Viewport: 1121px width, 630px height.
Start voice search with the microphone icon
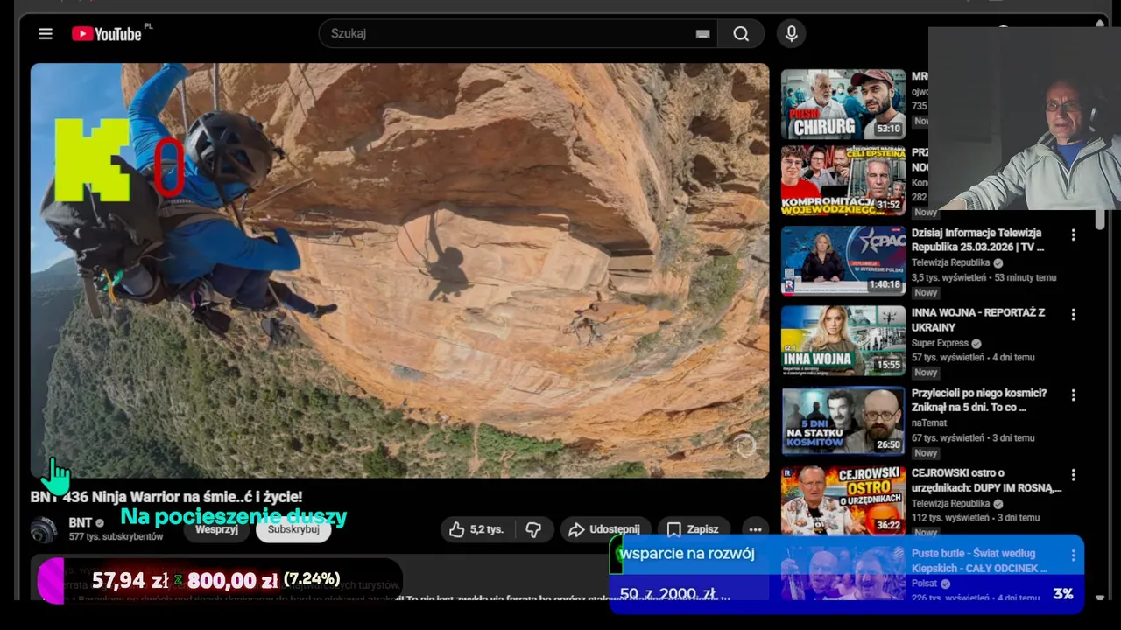tap(792, 34)
